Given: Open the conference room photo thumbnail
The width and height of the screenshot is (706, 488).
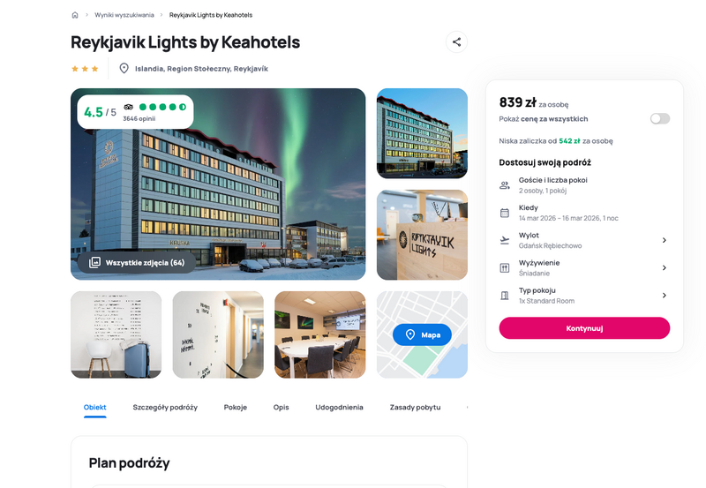Looking at the screenshot, I should tap(320, 334).
